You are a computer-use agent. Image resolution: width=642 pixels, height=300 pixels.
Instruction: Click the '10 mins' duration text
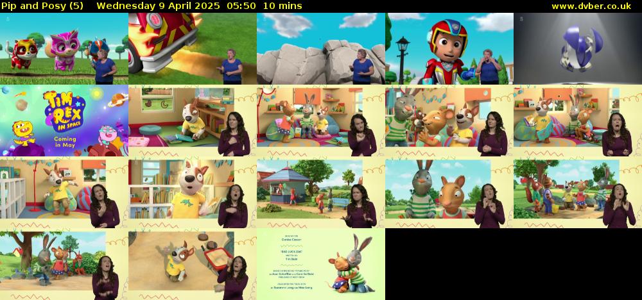point(282,6)
